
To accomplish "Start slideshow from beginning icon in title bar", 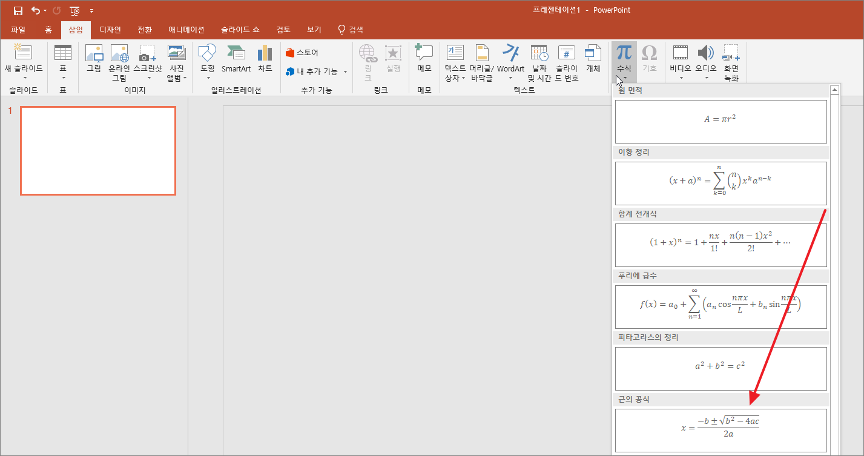I will (74, 10).
